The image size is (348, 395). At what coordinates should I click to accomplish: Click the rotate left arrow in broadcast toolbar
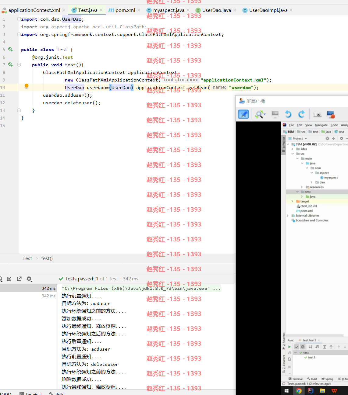(x=288, y=114)
